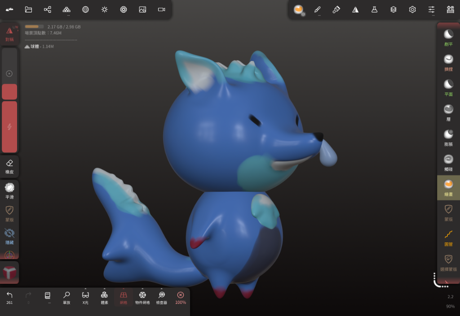
Task: Select the 擠捏 pinch brush
Action: click(449, 63)
